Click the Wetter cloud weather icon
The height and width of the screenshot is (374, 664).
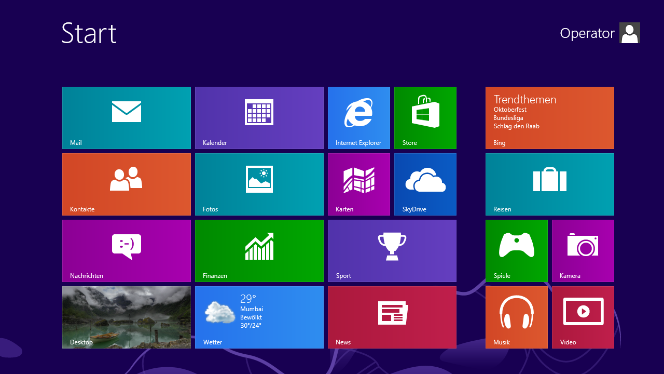coord(220,312)
